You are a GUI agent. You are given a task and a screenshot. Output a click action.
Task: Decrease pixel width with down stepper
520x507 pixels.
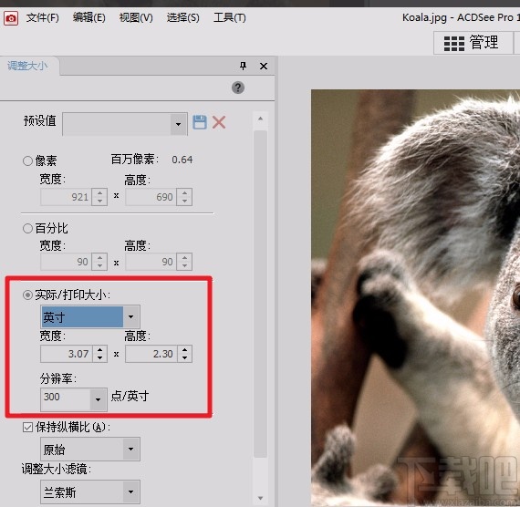click(99, 202)
